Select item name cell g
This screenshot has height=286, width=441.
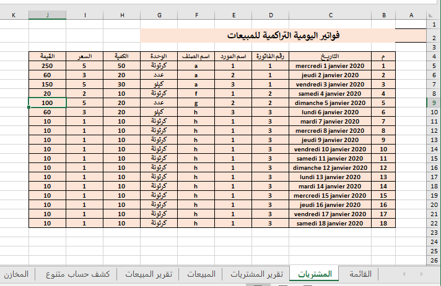[196, 103]
